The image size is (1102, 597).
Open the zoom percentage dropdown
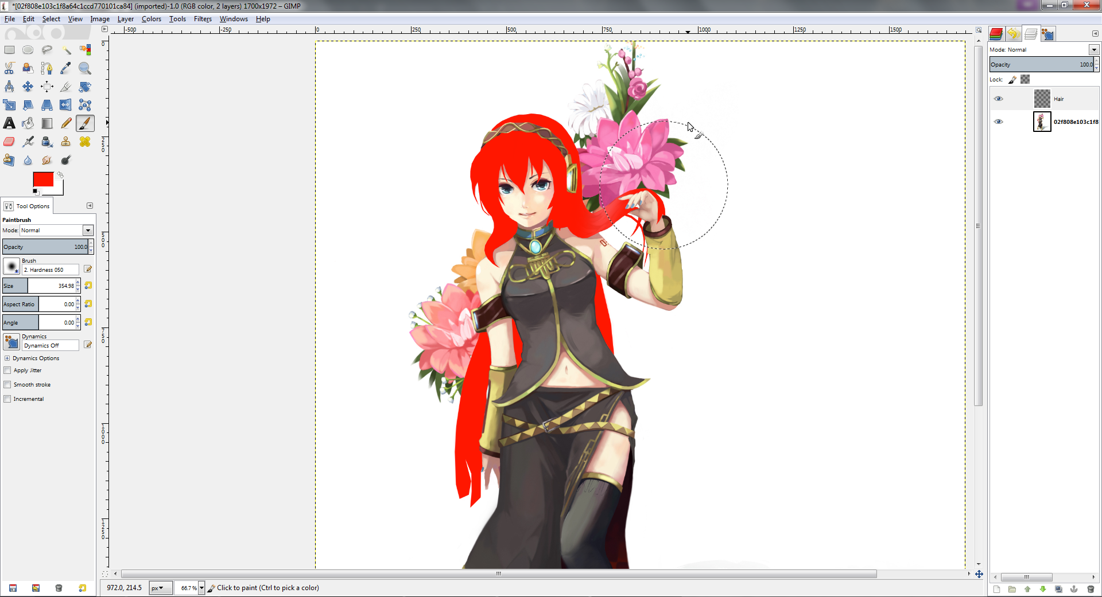[x=201, y=588]
